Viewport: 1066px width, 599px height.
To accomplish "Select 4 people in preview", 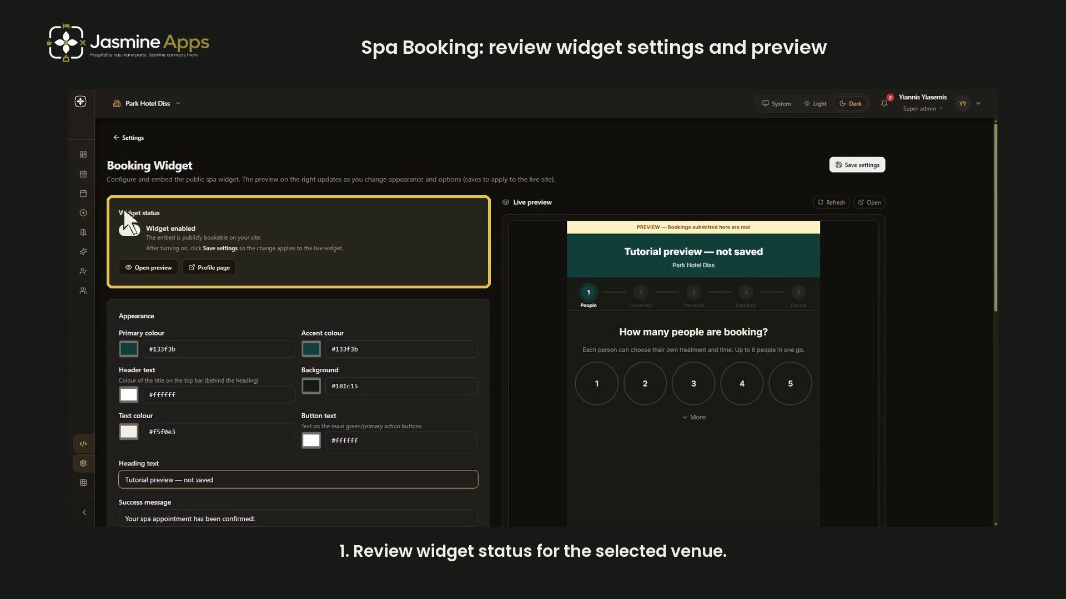I will (x=742, y=384).
